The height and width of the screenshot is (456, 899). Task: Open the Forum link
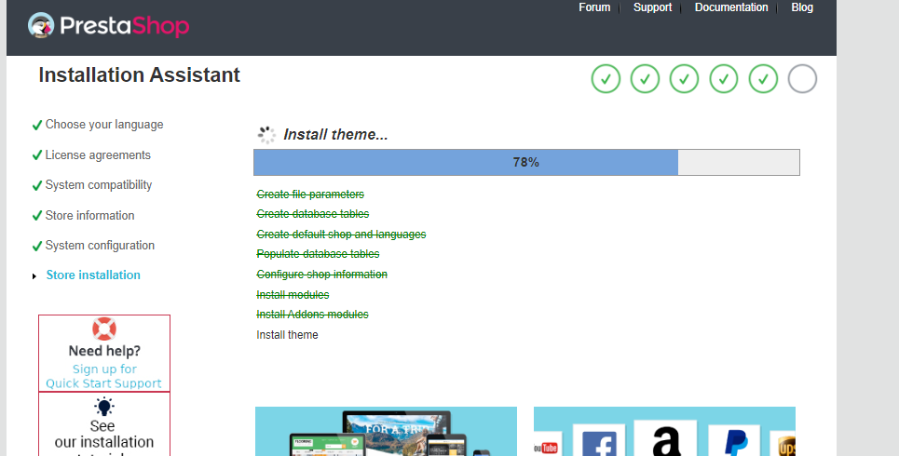point(594,7)
